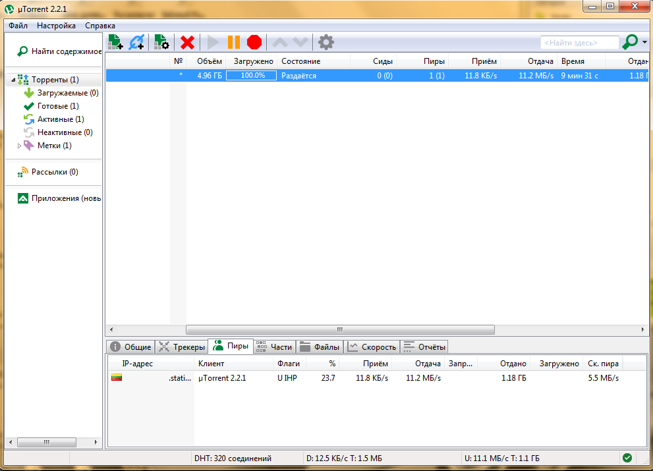This screenshot has height=471, width=653.
Task: Move torrent up in queue
Action: coord(280,42)
